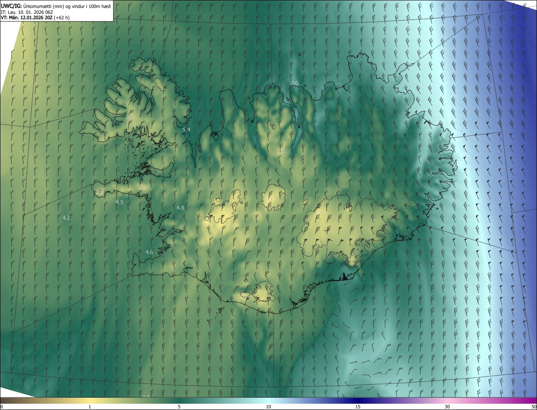Click the "5.4" value label on the map
Image resolution: width=537 pixels, height=410 pixels.
tap(186, 130)
